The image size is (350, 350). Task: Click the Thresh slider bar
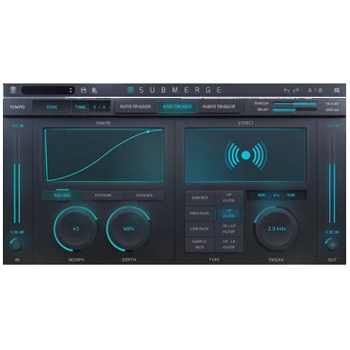click(x=294, y=104)
